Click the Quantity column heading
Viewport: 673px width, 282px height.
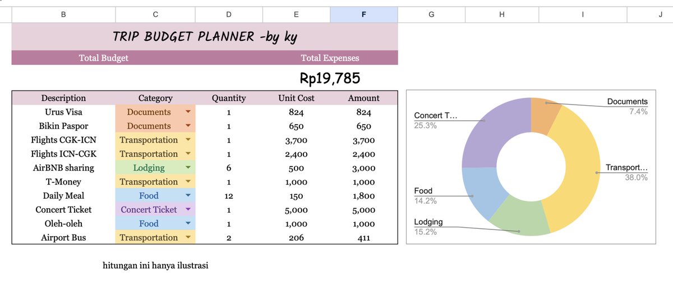[x=229, y=98]
